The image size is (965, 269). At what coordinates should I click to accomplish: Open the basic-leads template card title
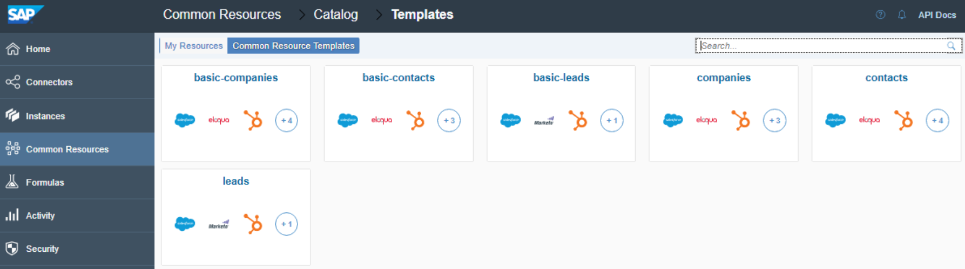pyautogui.click(x=561, y=78)
